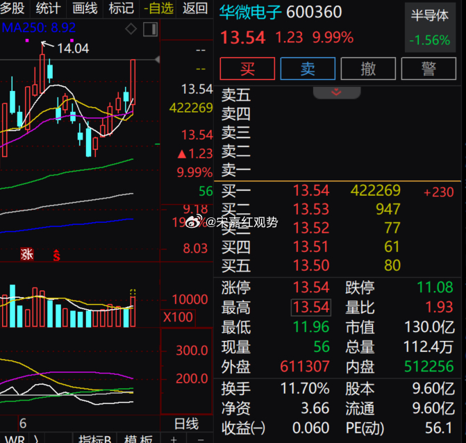Click the MA250: 8.92 label
This screenshot has height=443, width=466.
39,28
